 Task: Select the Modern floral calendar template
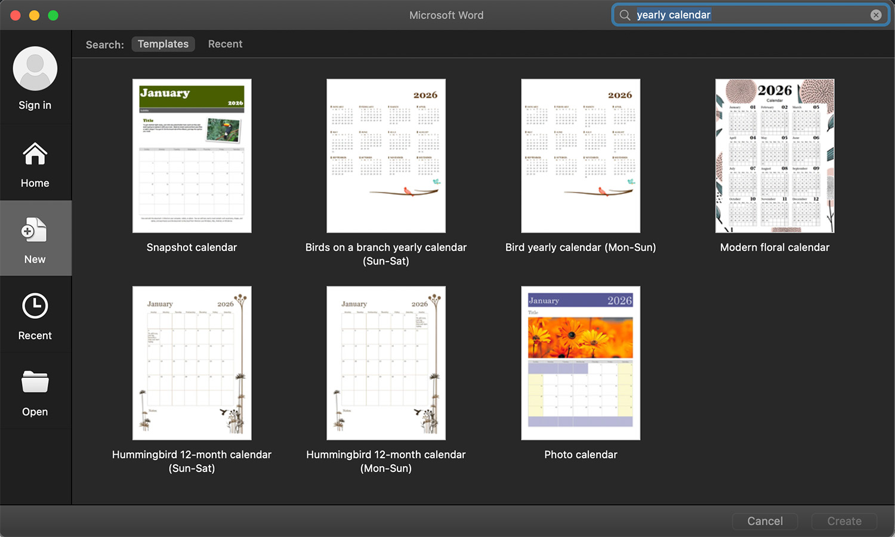pos(774,155)
